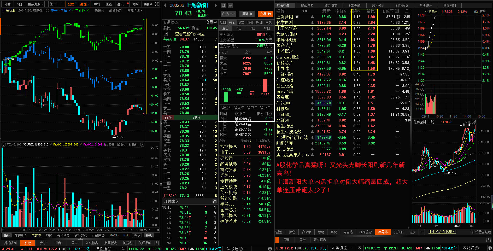
Task: Open the 筹码 chip distribution button
Action: [97, 4]
